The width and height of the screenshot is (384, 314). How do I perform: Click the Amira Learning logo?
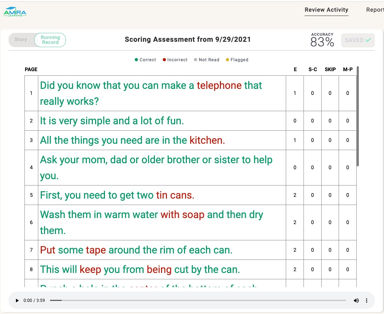pyautogui.click(x=15, y=11)
